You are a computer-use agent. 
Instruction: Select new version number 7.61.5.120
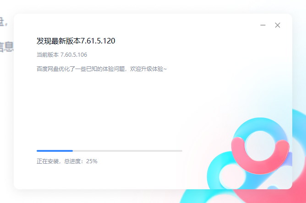(x=98, y=41)
